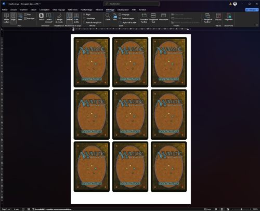Viewport: 260px width, 211px height.
Task: Open the Révision tab
Action: [99, 10]
